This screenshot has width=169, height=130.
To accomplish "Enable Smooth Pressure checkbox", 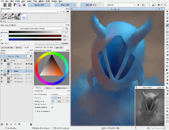I will tap(52, 104).
